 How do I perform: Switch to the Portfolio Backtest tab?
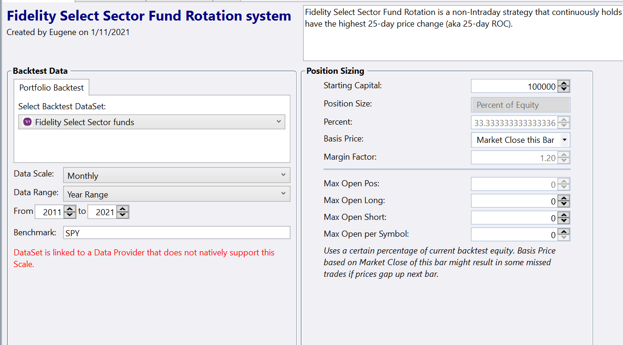51,88
